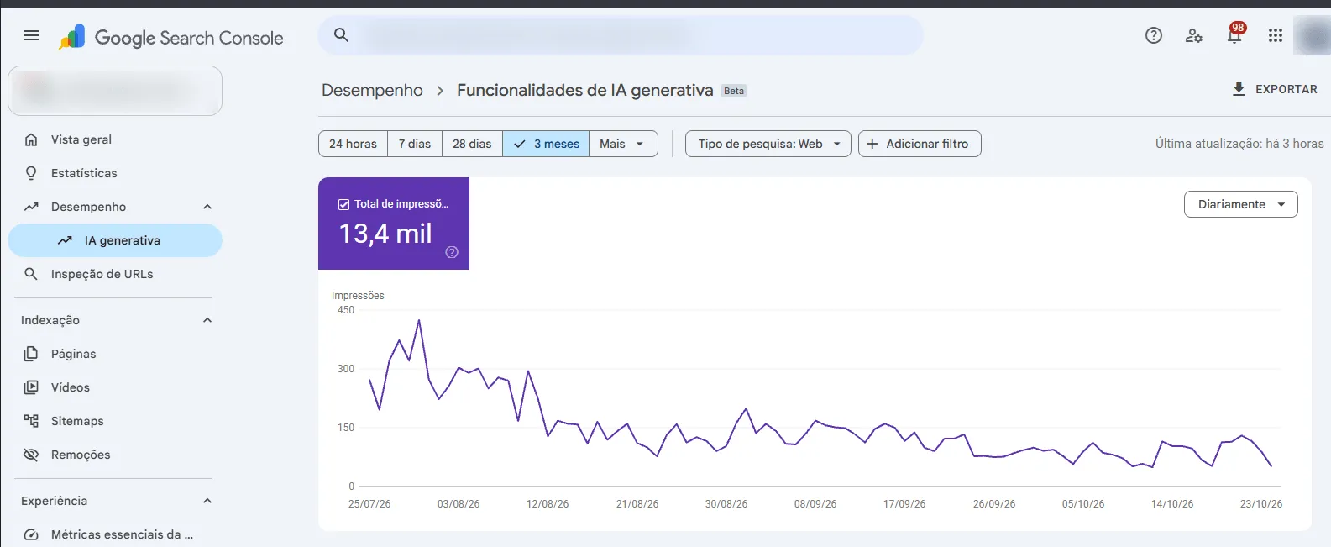Click Adicionar filtro button
1331x547 pixels.
click(x=920, y=144)
